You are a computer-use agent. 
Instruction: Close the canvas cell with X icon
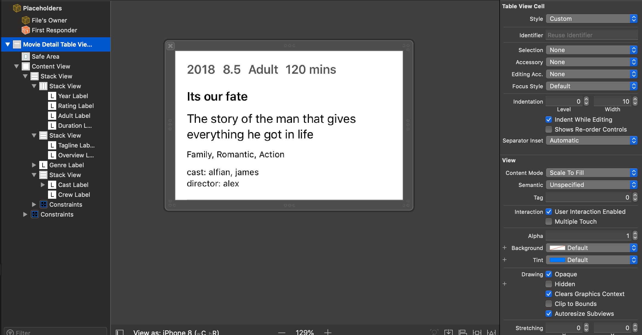[x=170, y=46]
